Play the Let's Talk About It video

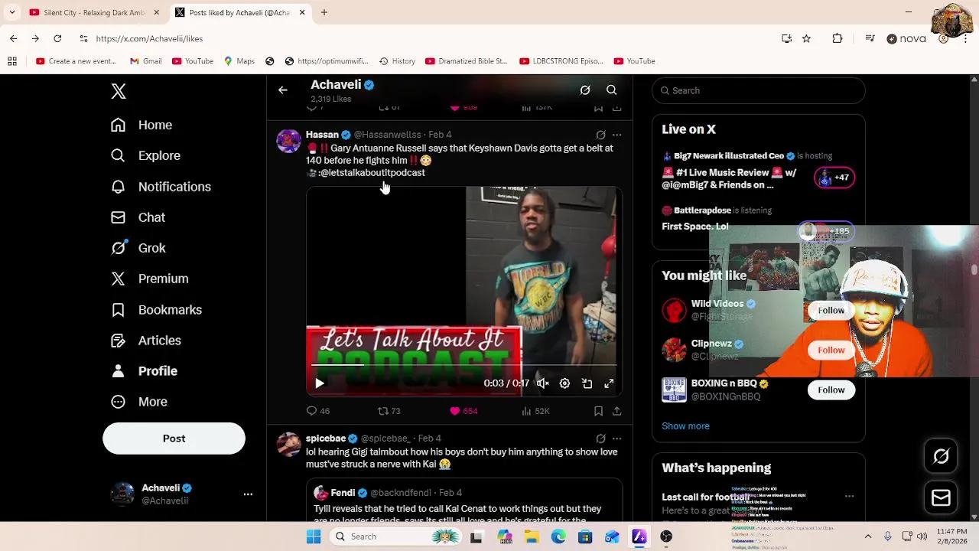[x=320, y=383]
